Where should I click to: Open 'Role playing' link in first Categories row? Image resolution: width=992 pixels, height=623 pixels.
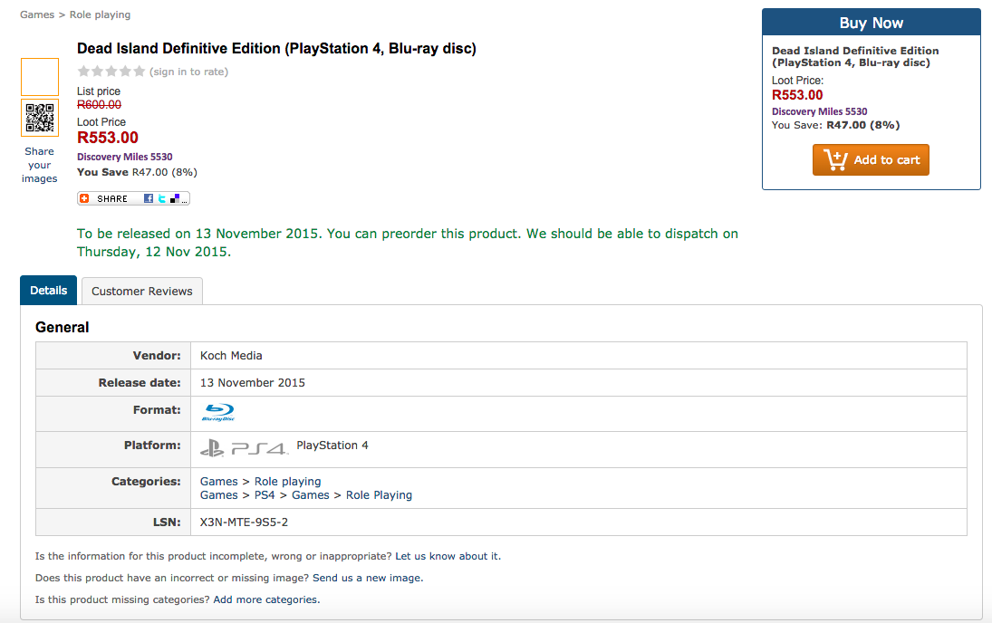(x=288, y=482)
